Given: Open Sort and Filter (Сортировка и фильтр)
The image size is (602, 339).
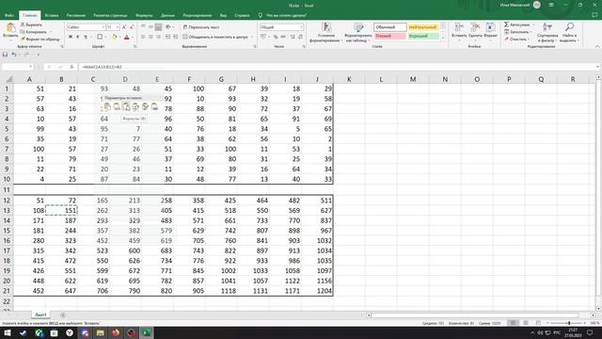Looking at the screenshot, I should pos(547,32).
